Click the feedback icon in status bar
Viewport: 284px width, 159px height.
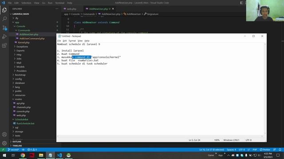pyautogui.click(x=275, y=150)
